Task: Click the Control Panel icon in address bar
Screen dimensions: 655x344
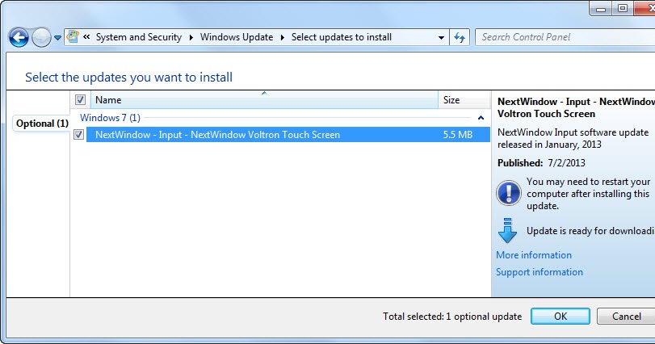Action: [x=73, y=36]
